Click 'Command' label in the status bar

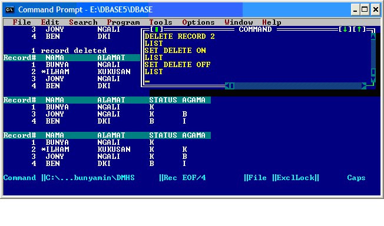[19, 178]
